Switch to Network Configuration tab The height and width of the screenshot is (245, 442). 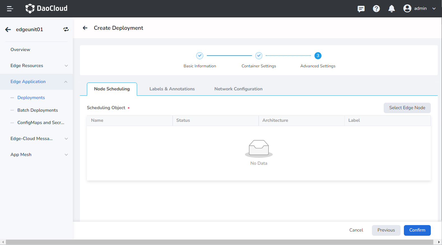238,89
